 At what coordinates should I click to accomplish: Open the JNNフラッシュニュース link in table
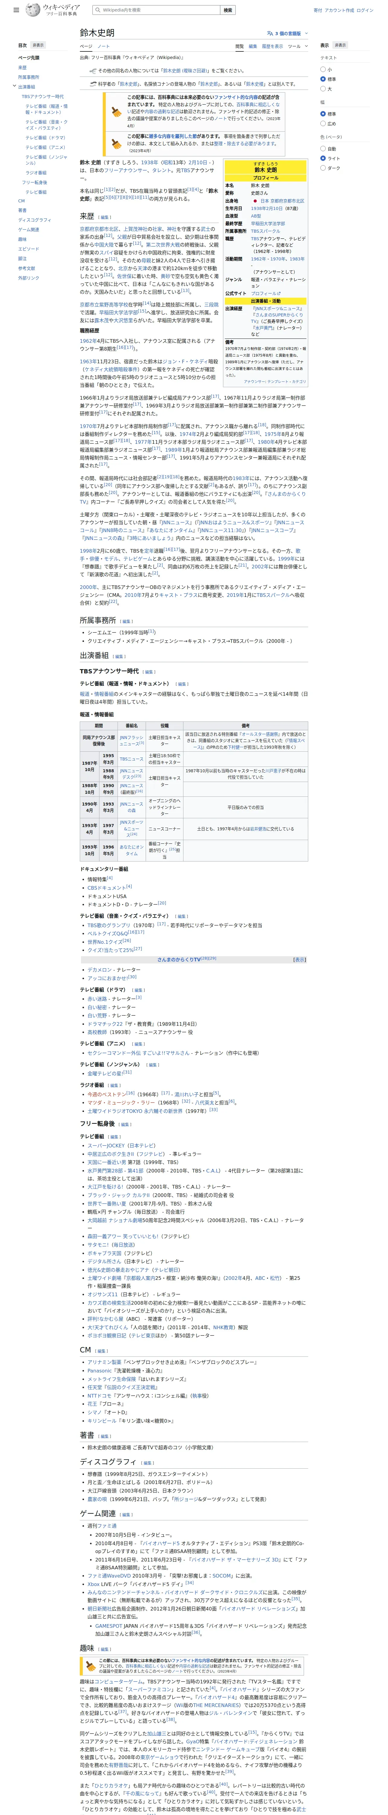point(132,741)
